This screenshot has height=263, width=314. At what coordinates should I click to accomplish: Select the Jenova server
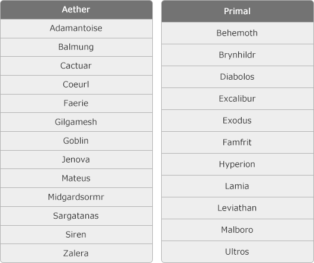point(76,160)
